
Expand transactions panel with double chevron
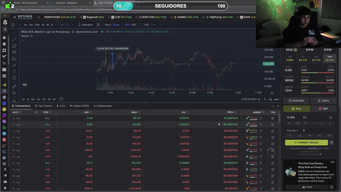278,106
